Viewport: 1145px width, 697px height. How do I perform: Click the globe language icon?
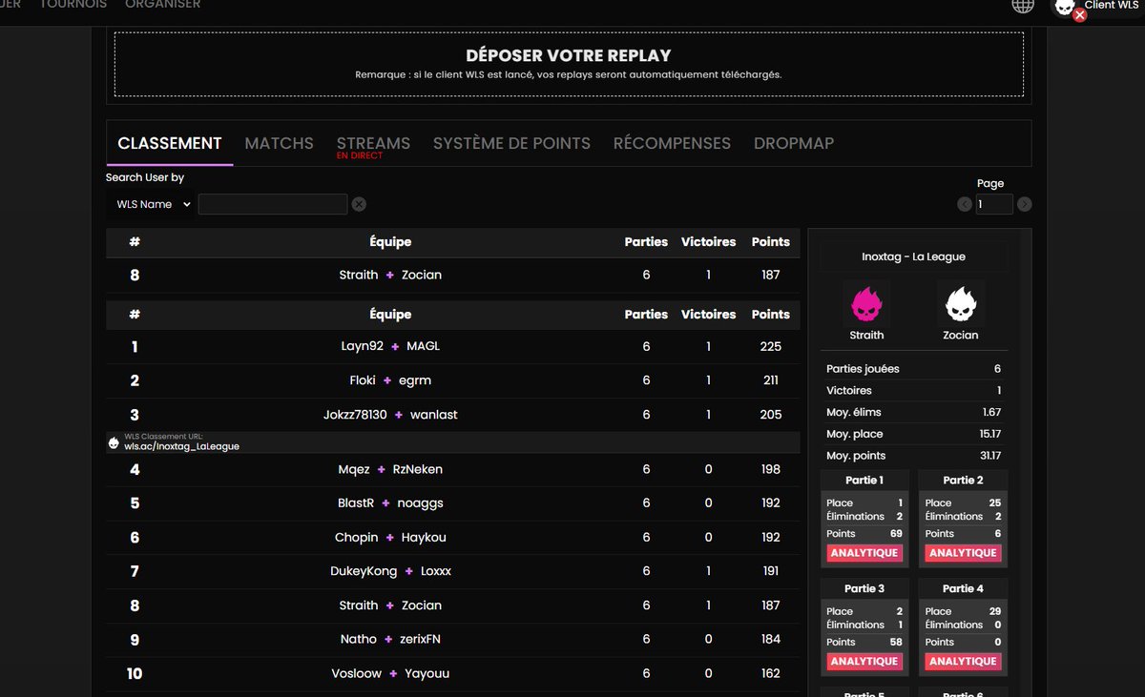coord(1023,5)
